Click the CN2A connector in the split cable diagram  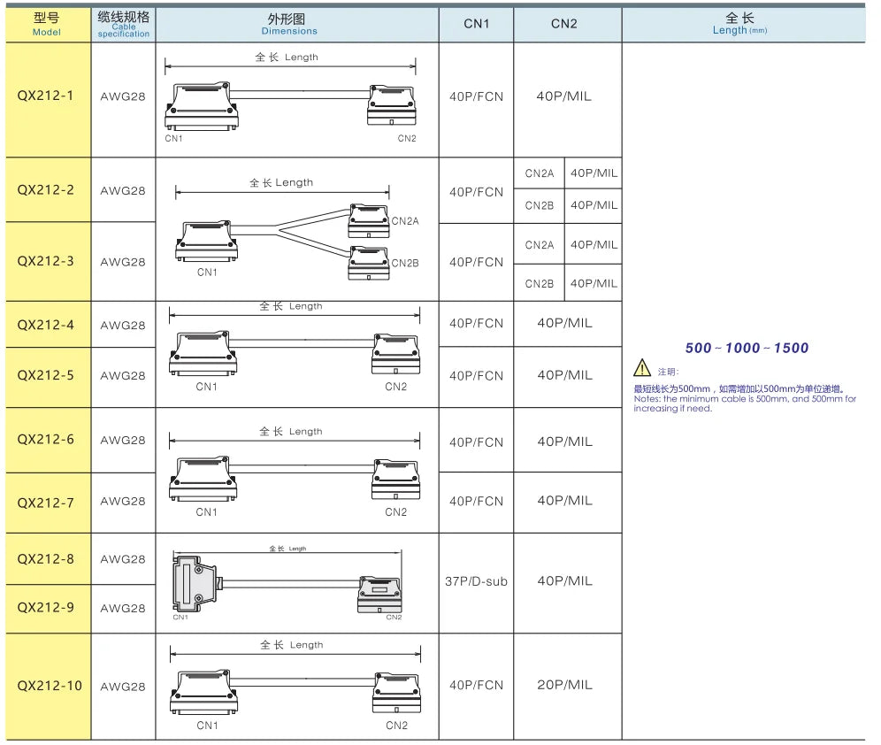tap(369, 221)
